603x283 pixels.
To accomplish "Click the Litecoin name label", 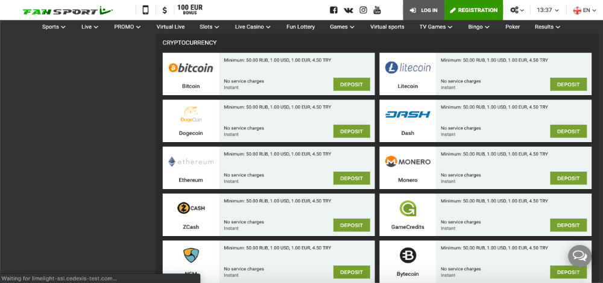I will 408,86.
